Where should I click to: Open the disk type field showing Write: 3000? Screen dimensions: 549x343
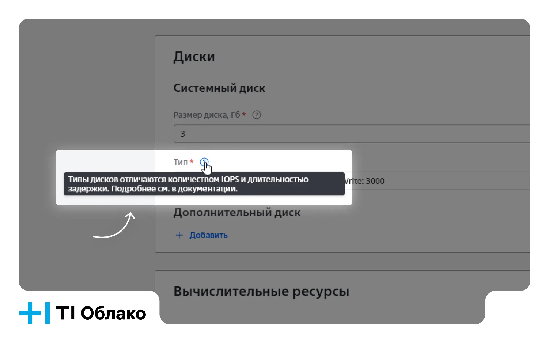pyautogui.click(x=352, y=181)
